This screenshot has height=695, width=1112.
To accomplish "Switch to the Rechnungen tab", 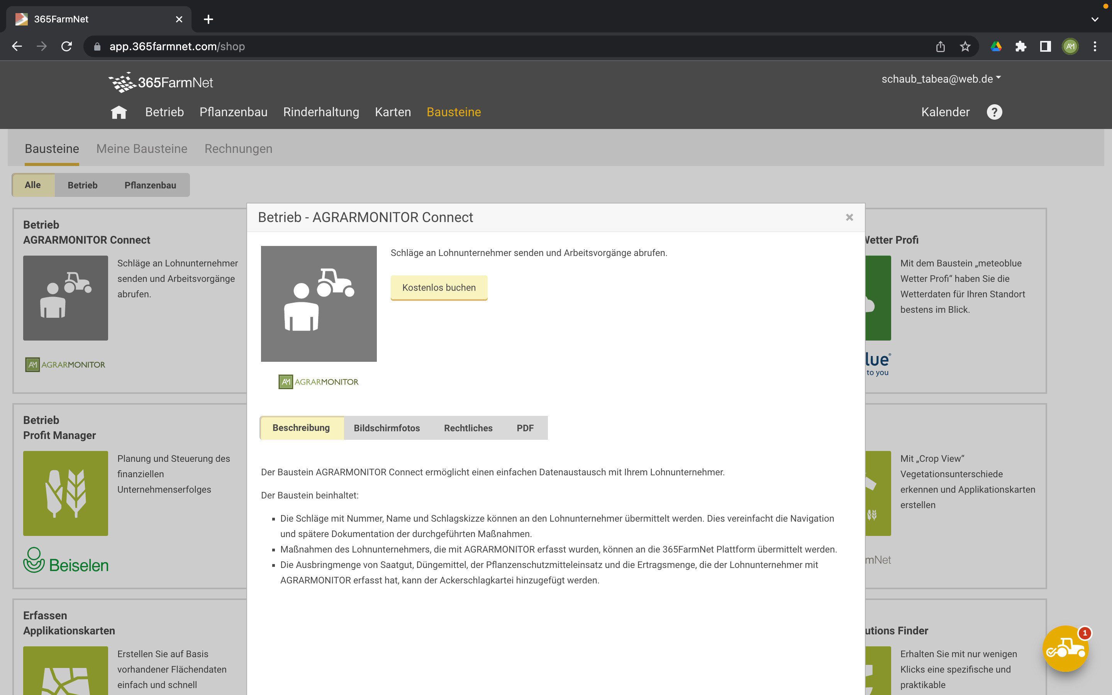I will click(239, 149).
